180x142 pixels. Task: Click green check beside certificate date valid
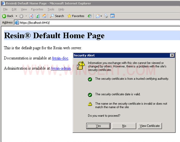90,95
